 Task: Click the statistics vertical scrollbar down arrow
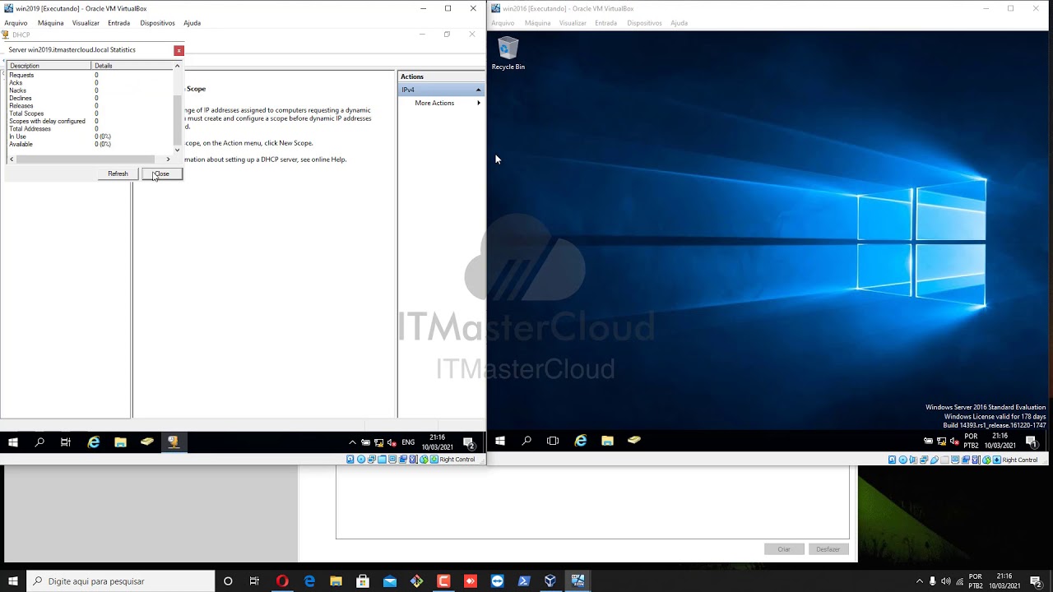pos(177,150)
